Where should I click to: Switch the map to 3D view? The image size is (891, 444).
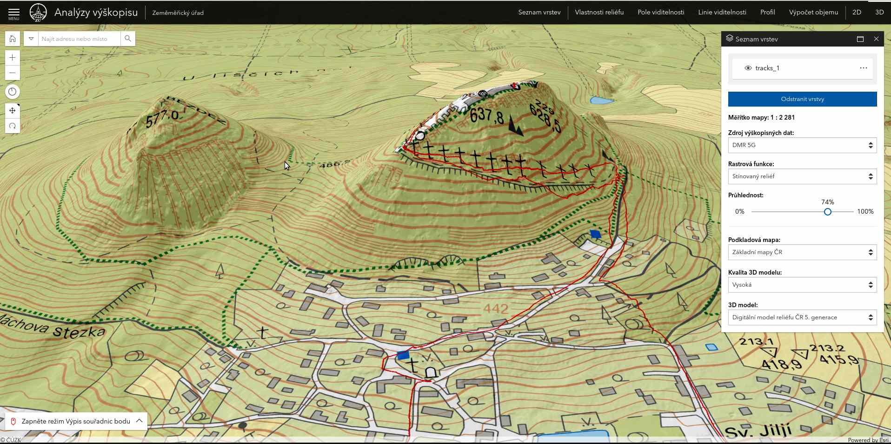click(879, 13)
